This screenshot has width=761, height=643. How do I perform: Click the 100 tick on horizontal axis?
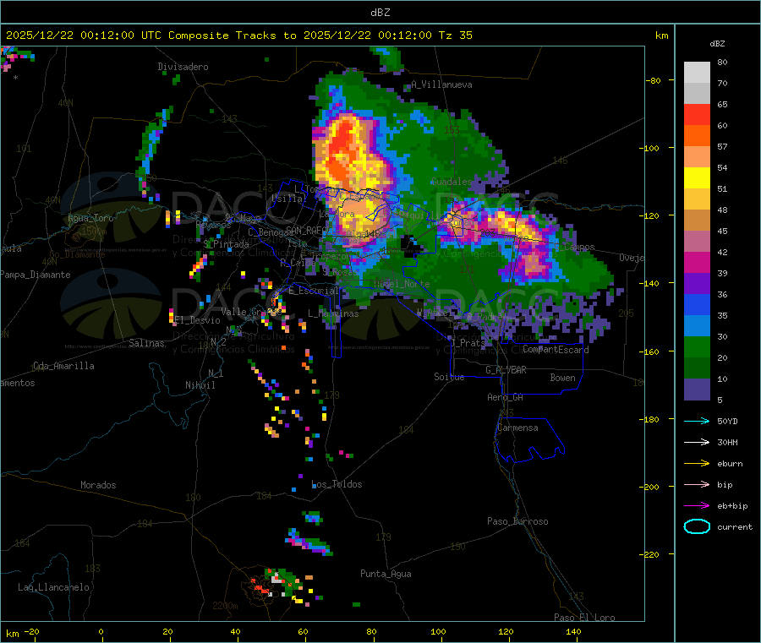click(438, 631)
